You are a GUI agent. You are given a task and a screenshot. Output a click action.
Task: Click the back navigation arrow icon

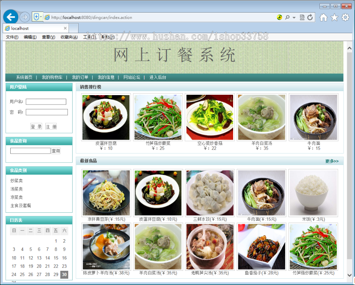10,17
